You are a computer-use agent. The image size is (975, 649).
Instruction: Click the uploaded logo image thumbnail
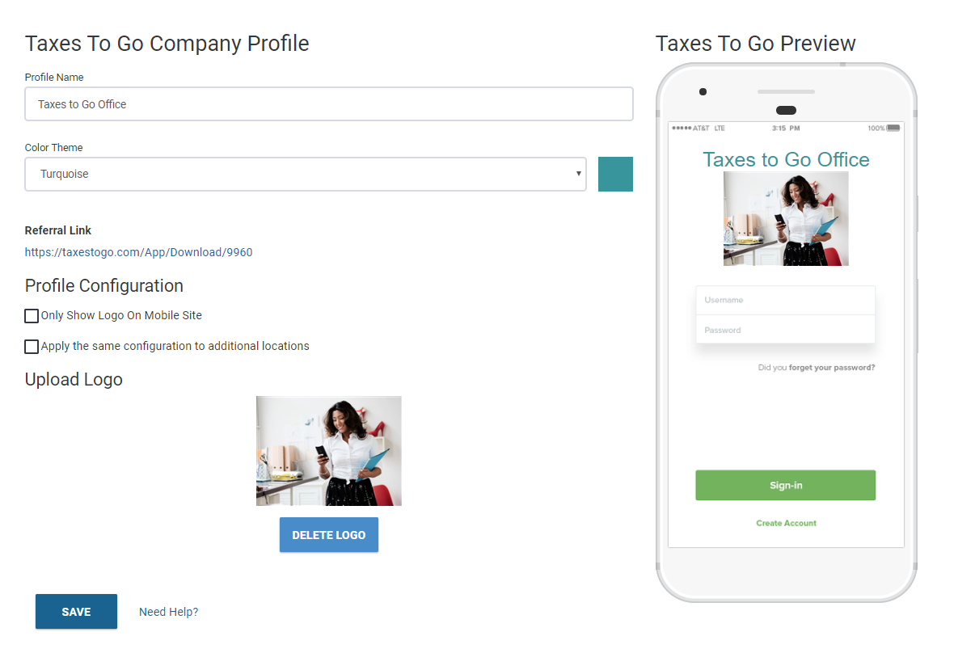328,451
